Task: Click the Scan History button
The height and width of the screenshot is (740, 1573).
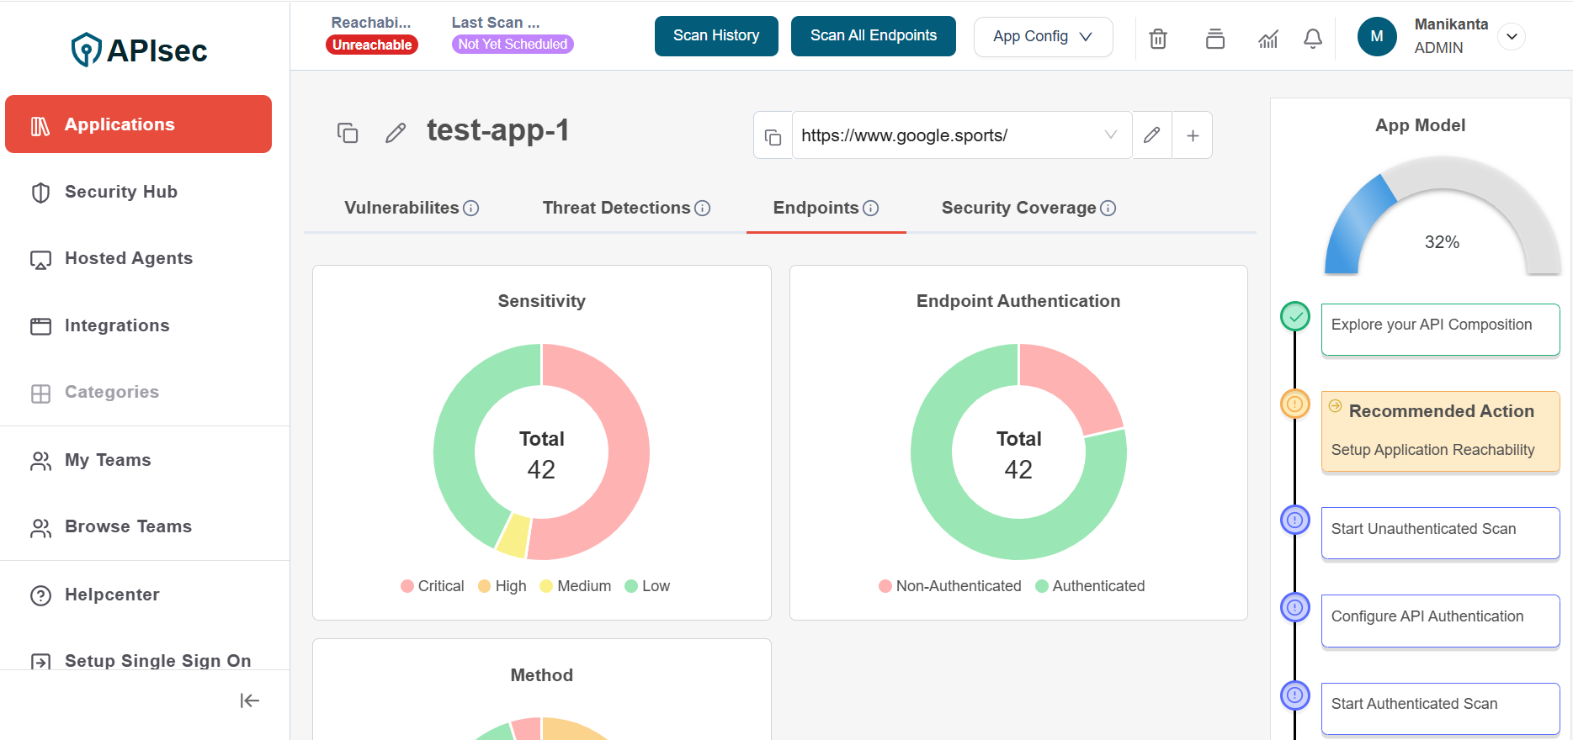Action: [x=716, y=35]
